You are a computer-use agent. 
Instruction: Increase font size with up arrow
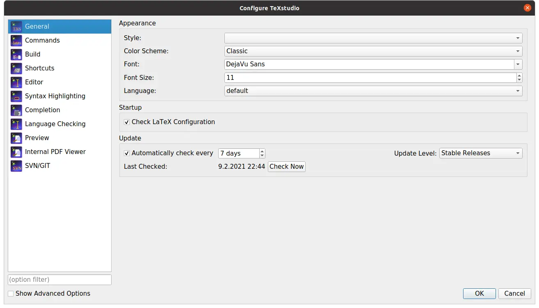point(519,75)
